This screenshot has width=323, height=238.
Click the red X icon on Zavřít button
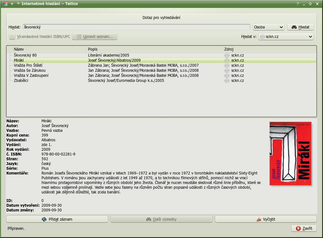click(x=298, y=228)
